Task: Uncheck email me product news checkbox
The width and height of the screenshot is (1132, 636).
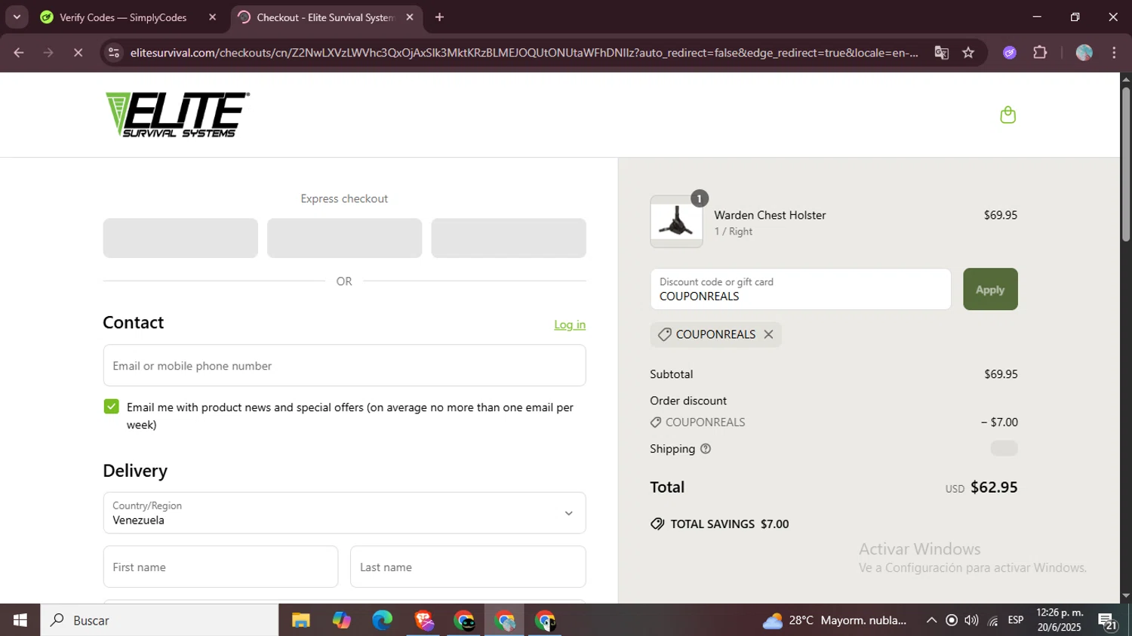Action: click(x=111, y=407)
